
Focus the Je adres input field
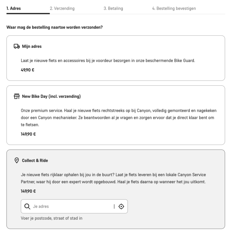click(72, 206)
